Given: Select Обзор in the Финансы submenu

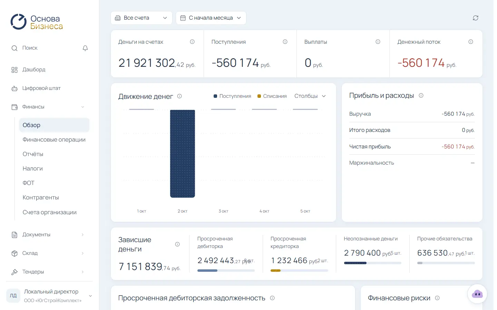Looking at the screenshot, I should tap(54, 125).
